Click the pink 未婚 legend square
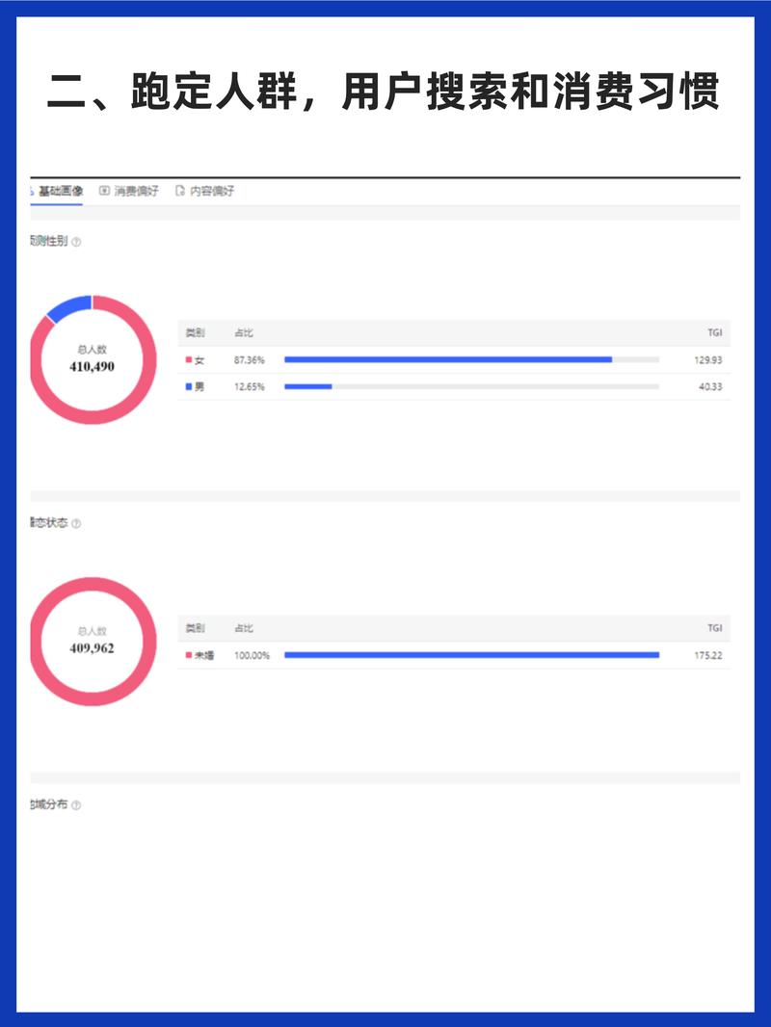Viewport: 771px width, 1027px height. (x=189, y=655)
